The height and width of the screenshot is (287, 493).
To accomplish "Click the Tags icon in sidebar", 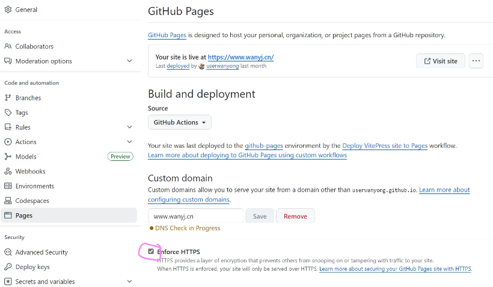I will click(x=8, y=112).
